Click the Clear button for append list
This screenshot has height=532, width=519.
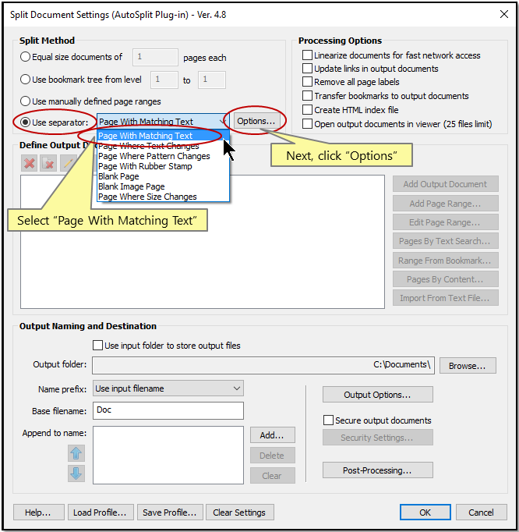coord(273,476)
